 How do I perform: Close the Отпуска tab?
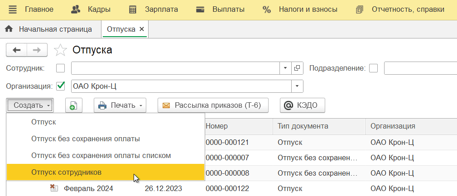click(x=142, y=29)
